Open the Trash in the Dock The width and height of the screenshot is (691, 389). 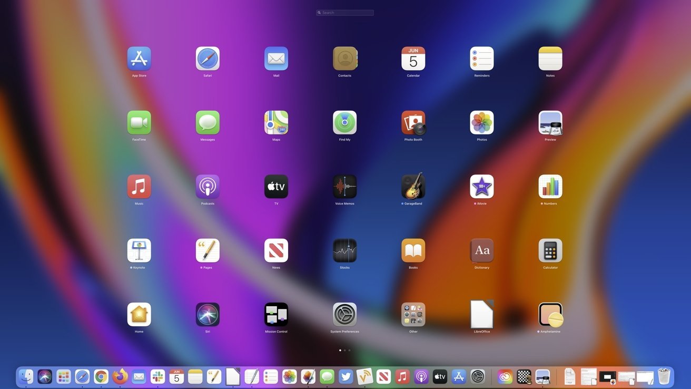tap(663, 376)
